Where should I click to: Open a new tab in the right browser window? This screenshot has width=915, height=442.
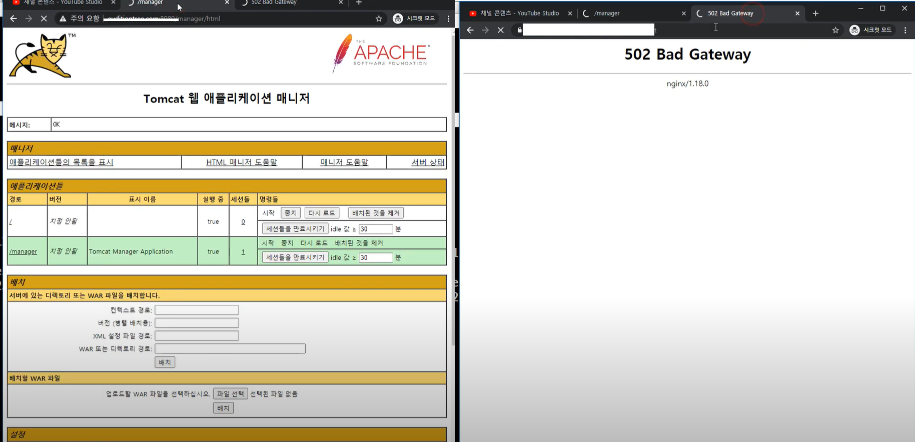pyautogui.click(x=815, y=14)
